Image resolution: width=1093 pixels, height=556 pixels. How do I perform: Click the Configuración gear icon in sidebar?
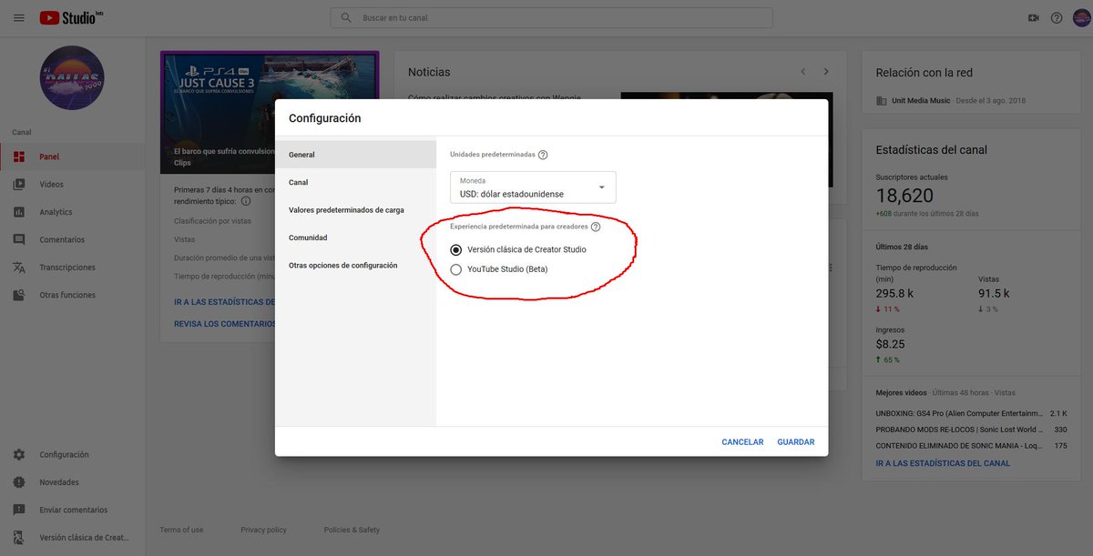point(19,454)
